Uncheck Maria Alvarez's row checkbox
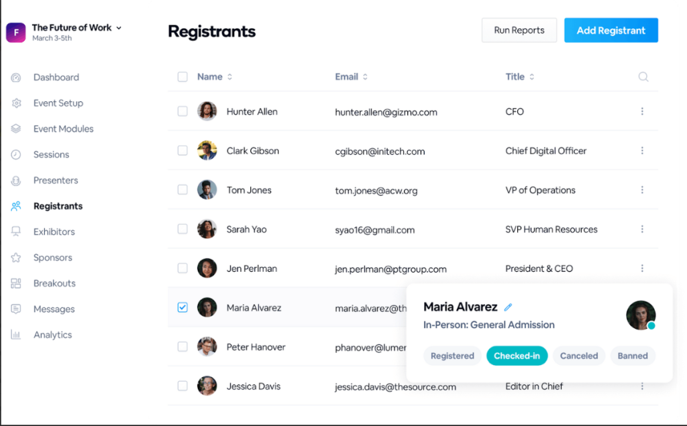This screenshot has width=687, height=426. click(182, 307)
